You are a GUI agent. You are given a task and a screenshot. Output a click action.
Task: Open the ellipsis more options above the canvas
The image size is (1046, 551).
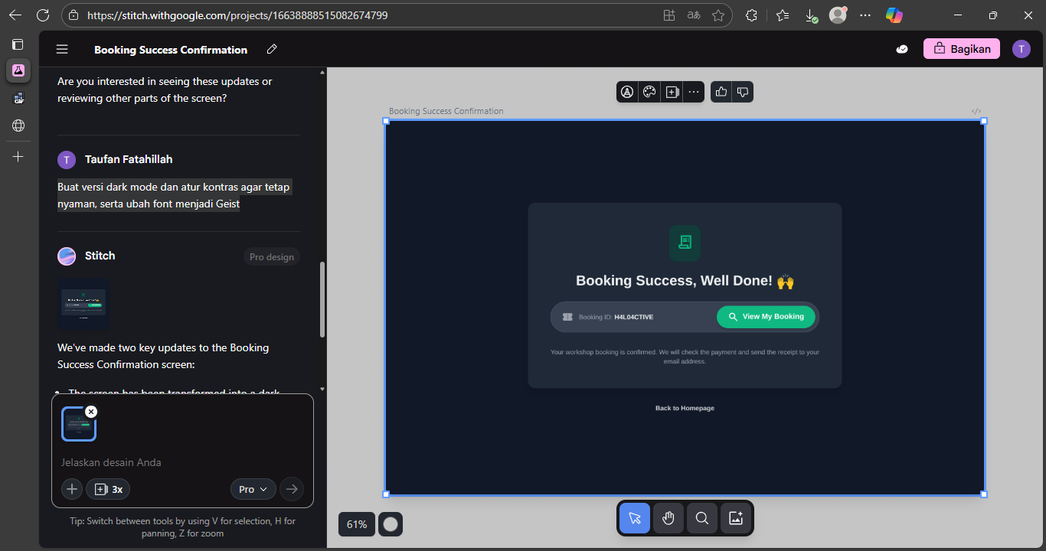pos(694,91)
